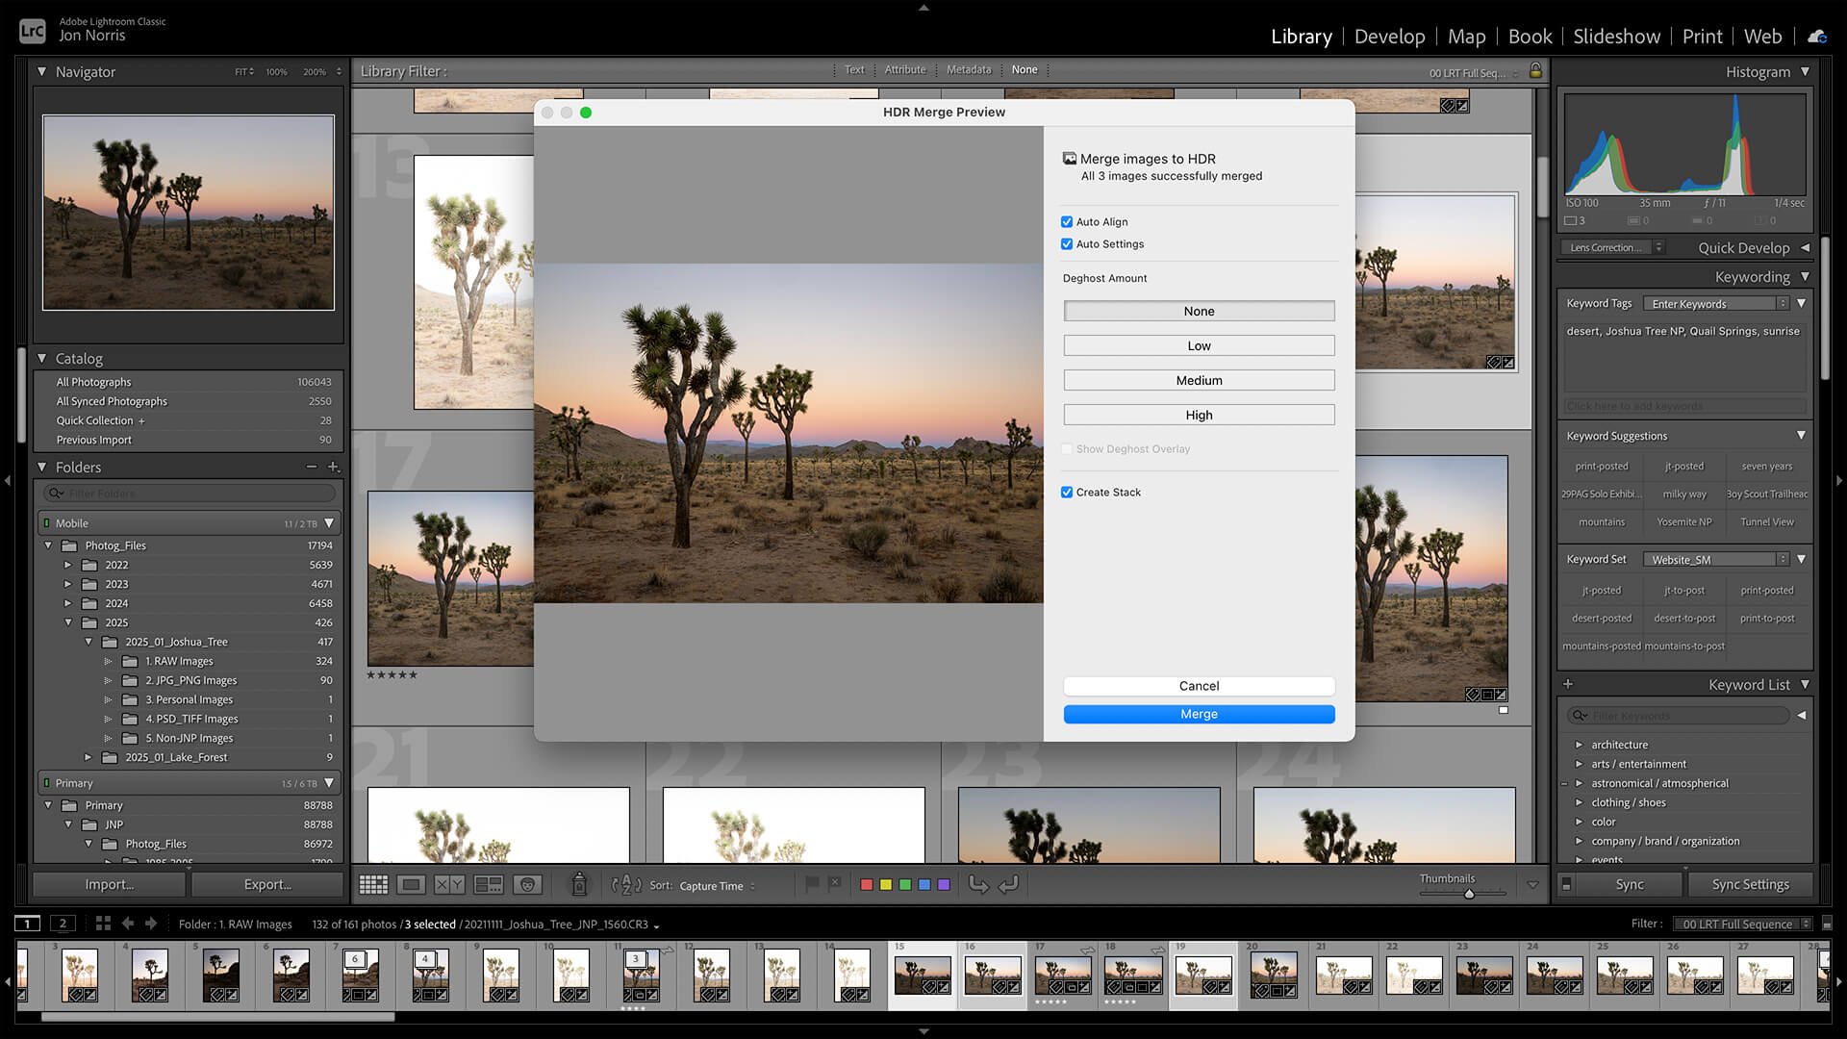1847x1039 pixels.
Task: Select Metadata in Library Filter bar
Action: click(968, 70)
